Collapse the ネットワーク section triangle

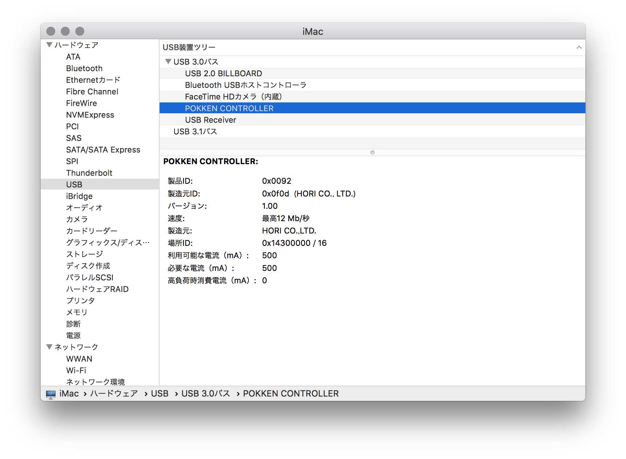coord(50,347)
